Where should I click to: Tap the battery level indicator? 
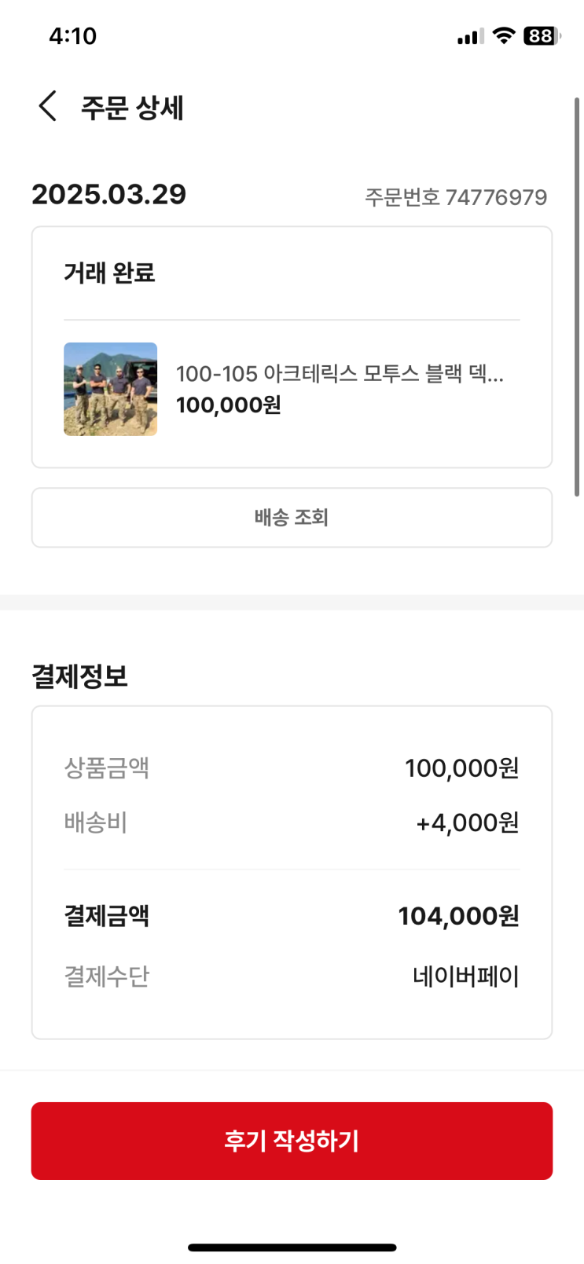point(542,35)
